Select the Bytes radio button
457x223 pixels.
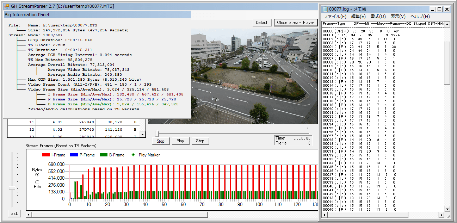[x=37, y=175]
